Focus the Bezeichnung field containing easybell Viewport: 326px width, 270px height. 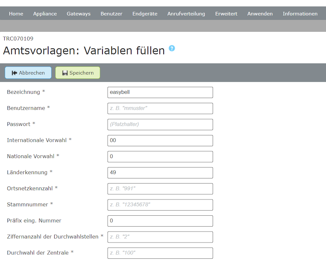(x=160, y=92)
